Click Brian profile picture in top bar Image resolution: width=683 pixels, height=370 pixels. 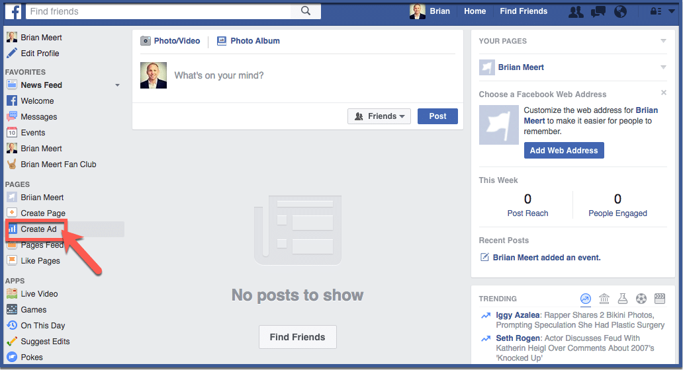[418, 11]
